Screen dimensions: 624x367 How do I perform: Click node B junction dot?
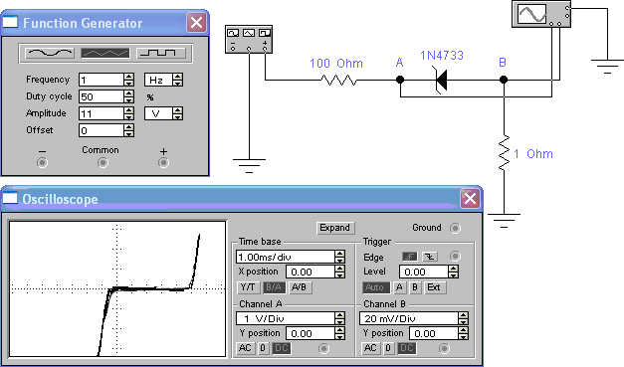click(504, 80)
